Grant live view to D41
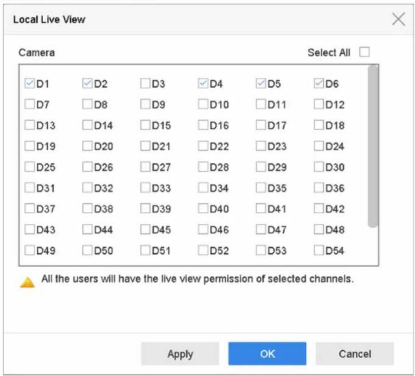Screen dimensions: 415x376 coord(261,208)
